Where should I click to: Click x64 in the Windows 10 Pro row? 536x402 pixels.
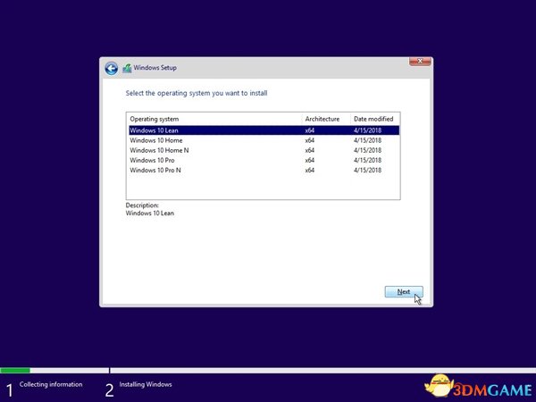310,160
